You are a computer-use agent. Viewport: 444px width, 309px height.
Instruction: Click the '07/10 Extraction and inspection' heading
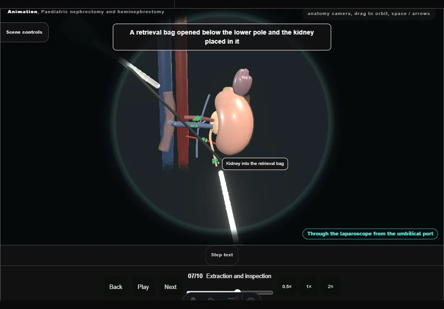click(x=229, y=276)
